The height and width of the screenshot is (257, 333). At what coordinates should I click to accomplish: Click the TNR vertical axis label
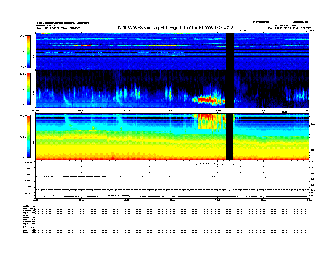tap(33, 143)
